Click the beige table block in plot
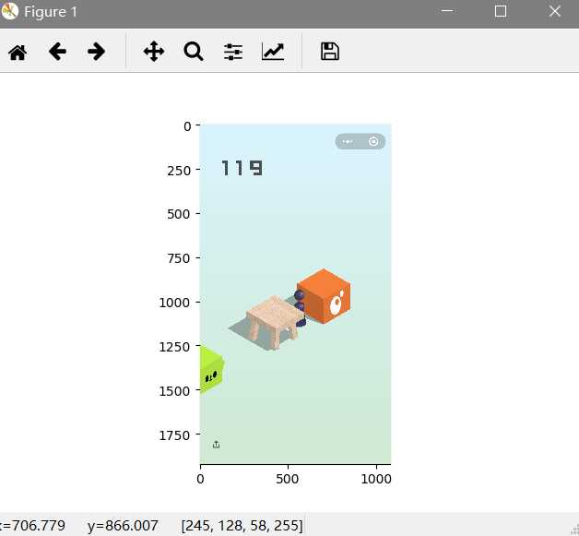 275,322
